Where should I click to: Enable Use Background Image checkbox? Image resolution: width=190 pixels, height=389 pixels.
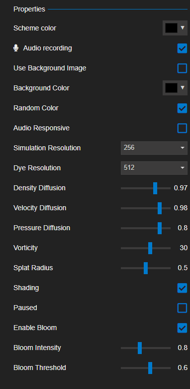coord(182,68)
